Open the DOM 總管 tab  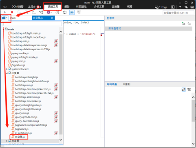[18, 6]
